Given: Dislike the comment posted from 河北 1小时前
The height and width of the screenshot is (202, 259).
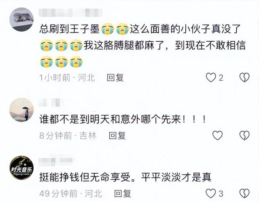Looking at the screenshot, I should [244, 77].
